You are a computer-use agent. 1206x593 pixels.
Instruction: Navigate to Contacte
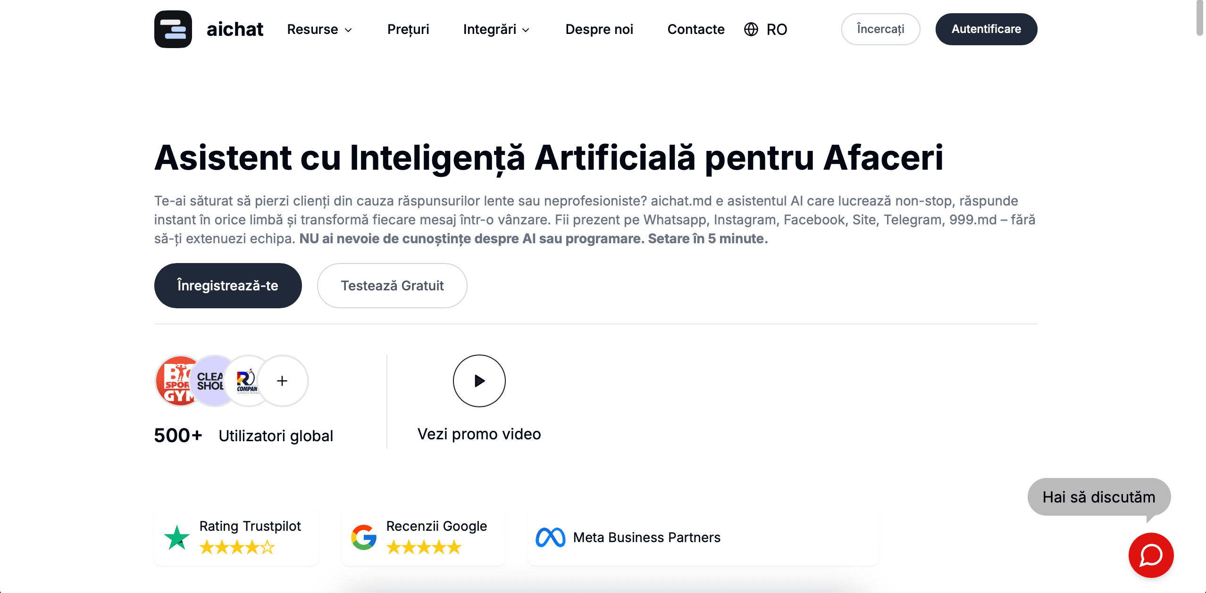click(696, 29)
